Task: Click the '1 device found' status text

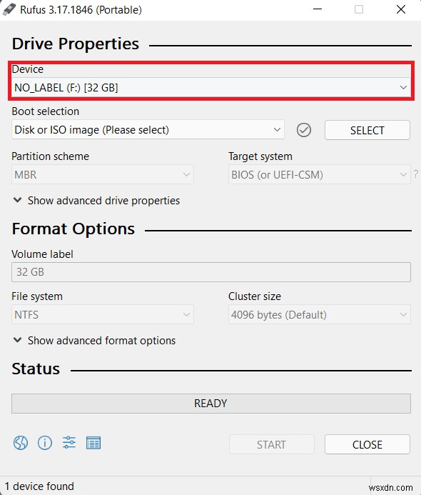Action: point(39,486)
